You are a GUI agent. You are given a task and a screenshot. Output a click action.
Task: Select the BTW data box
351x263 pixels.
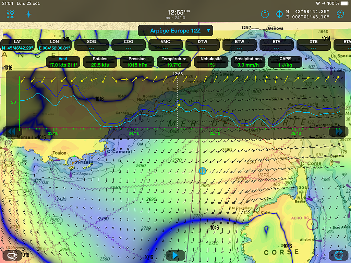[240, 45]
